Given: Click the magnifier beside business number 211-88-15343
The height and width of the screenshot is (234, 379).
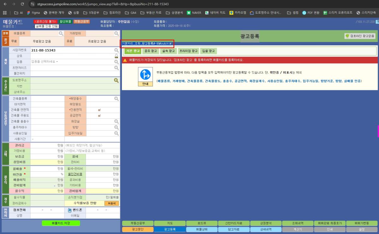Looking at the screenshot, I should (116, 50).
